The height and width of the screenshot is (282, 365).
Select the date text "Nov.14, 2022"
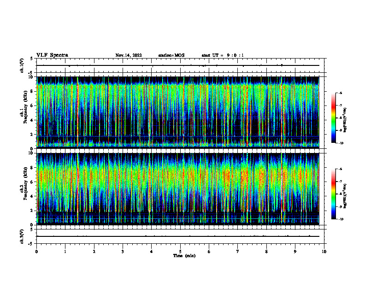click(x=129, y=55)
